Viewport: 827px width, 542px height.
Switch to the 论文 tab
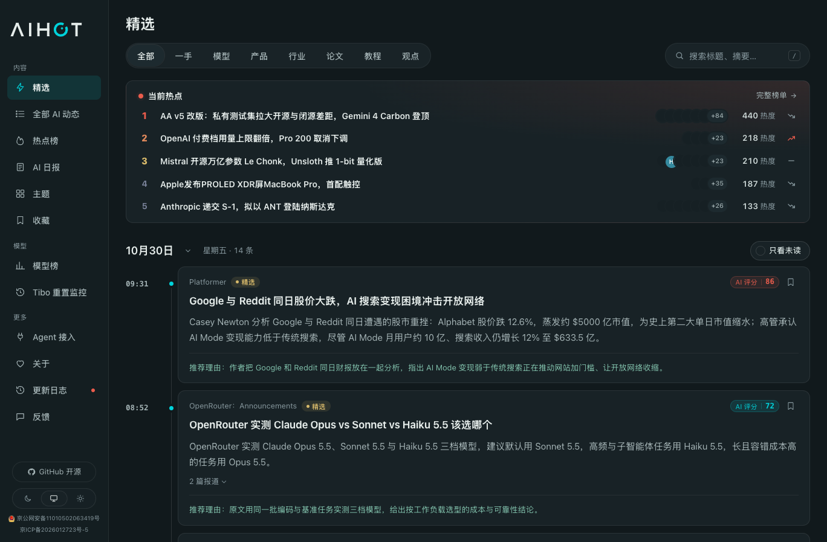(335, 56)
